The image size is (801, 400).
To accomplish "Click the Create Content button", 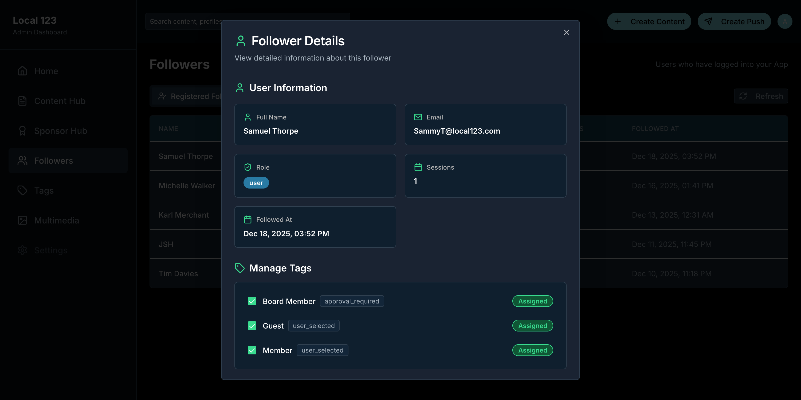I will 649,21.
